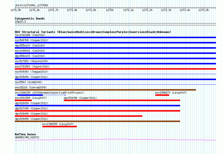Click the dgv929n54 (Cooper2011) label
Screen dimensions: 223x154
point(32,119)
